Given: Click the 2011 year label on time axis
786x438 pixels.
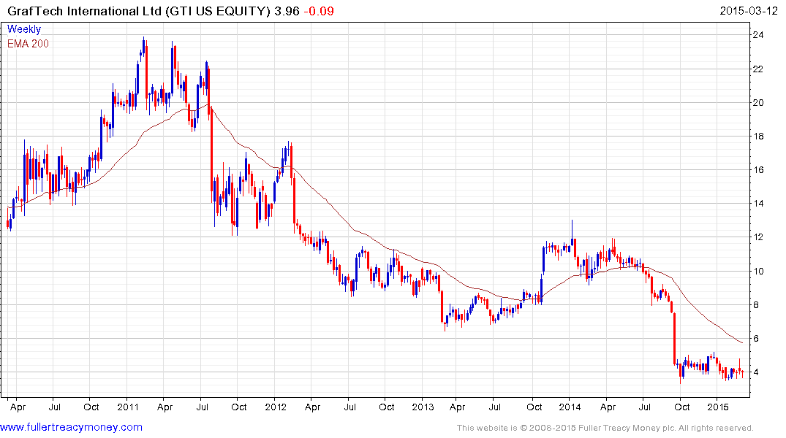Looking at the screenshot, I should click(x=128, y=407).
